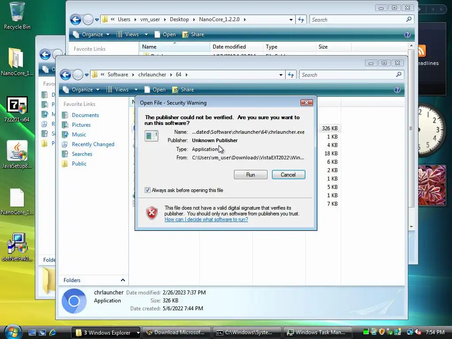
Task: Switch to Download Microsoft taskbar window
Action: [x=176, y=333]
